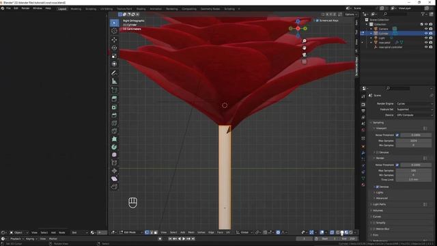The height and width of the screenshot is (246, 437).
Task: Click Render Time Limit value field
Action: pos(414,180)
